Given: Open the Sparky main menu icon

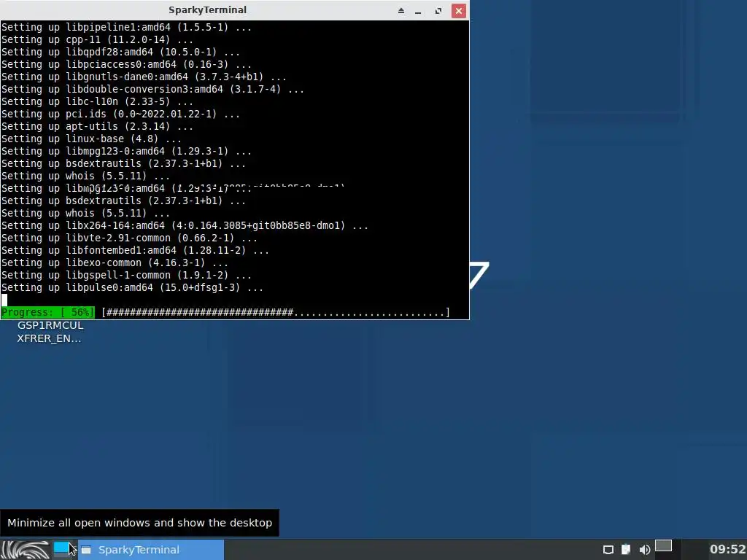Looking at the screenshot, I should [x=26, y=550].
